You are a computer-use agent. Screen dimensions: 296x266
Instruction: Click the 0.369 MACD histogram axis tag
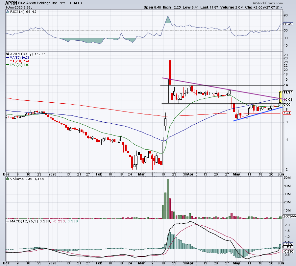[x=288, y=244]
